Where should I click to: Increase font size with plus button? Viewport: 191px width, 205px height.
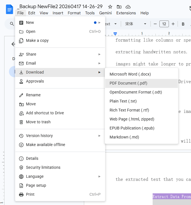click(x=173, y=24)
